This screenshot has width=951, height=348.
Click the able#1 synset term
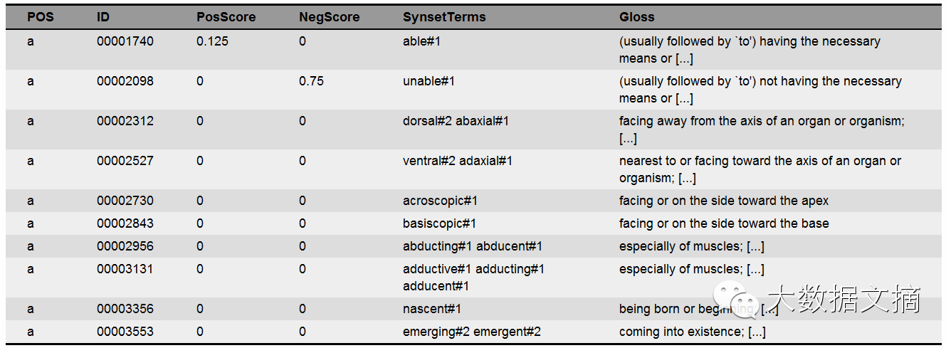(x=421, y=41)
